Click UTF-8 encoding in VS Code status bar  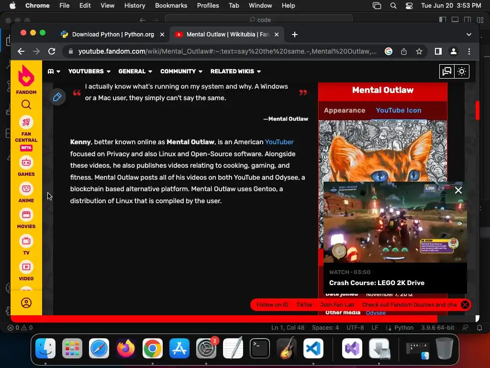tap(355, 328)
